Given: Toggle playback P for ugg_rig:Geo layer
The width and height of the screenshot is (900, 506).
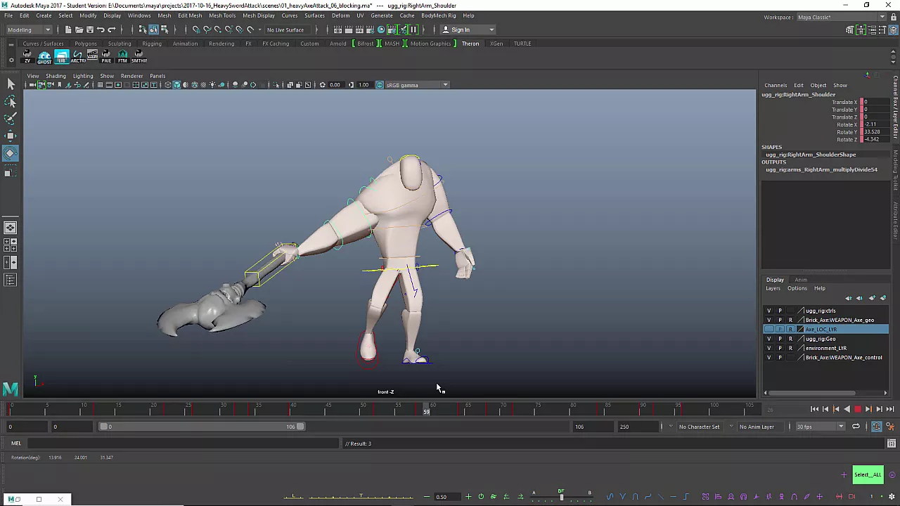Looking at the screenshot, I should point(780,339).
